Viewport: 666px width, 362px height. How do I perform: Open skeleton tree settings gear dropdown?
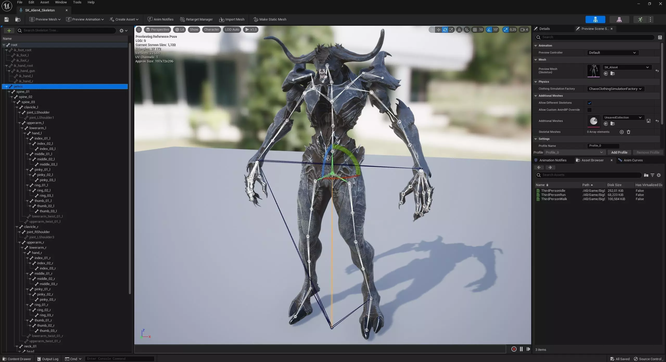pos(123,31)
